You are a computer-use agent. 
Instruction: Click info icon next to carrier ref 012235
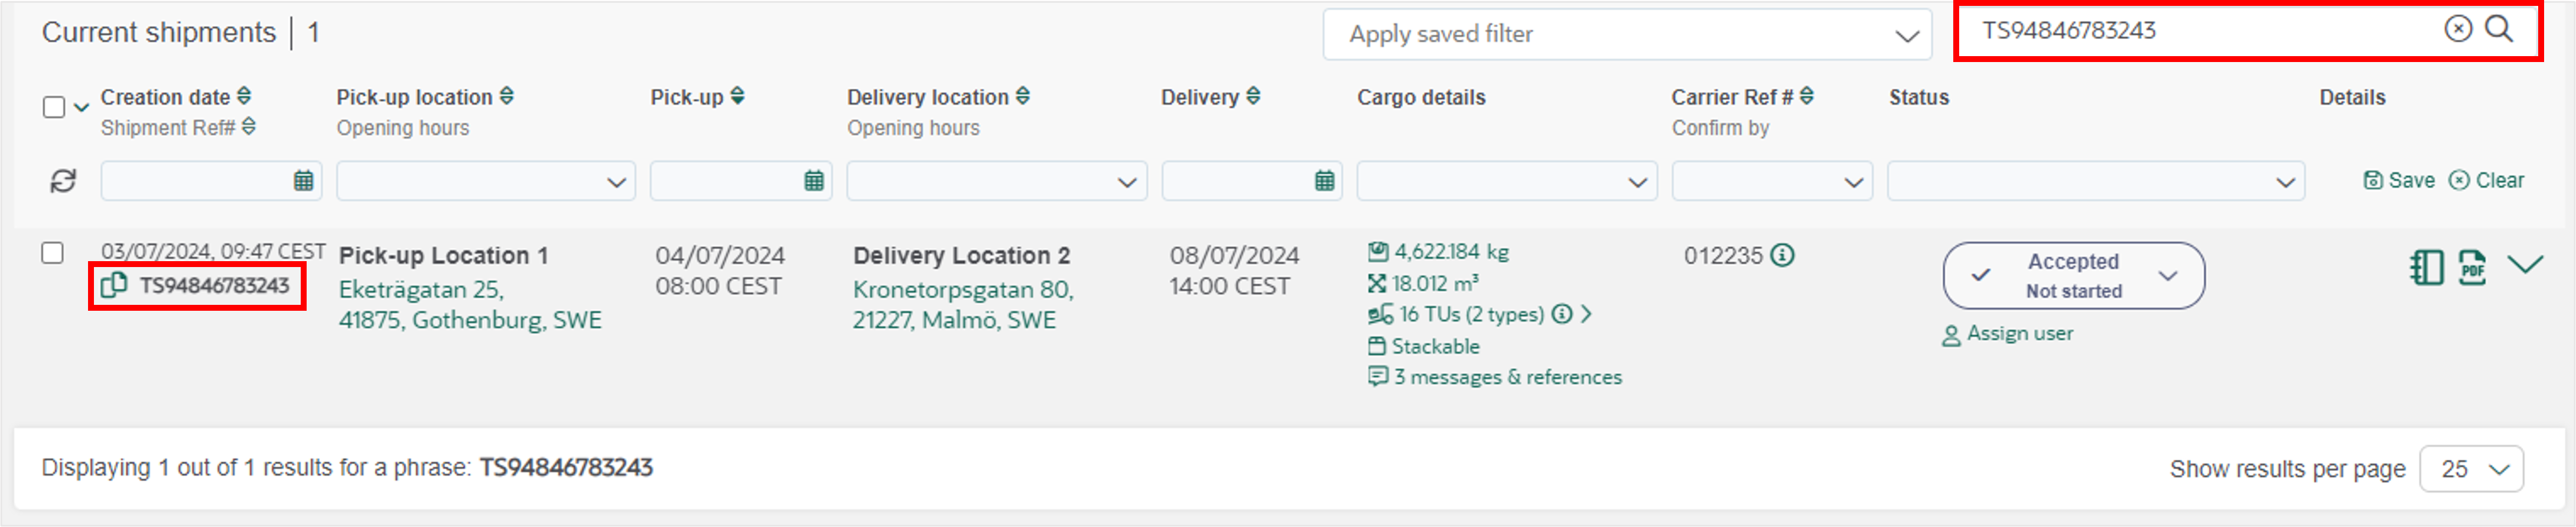(x=1782, y=255)
